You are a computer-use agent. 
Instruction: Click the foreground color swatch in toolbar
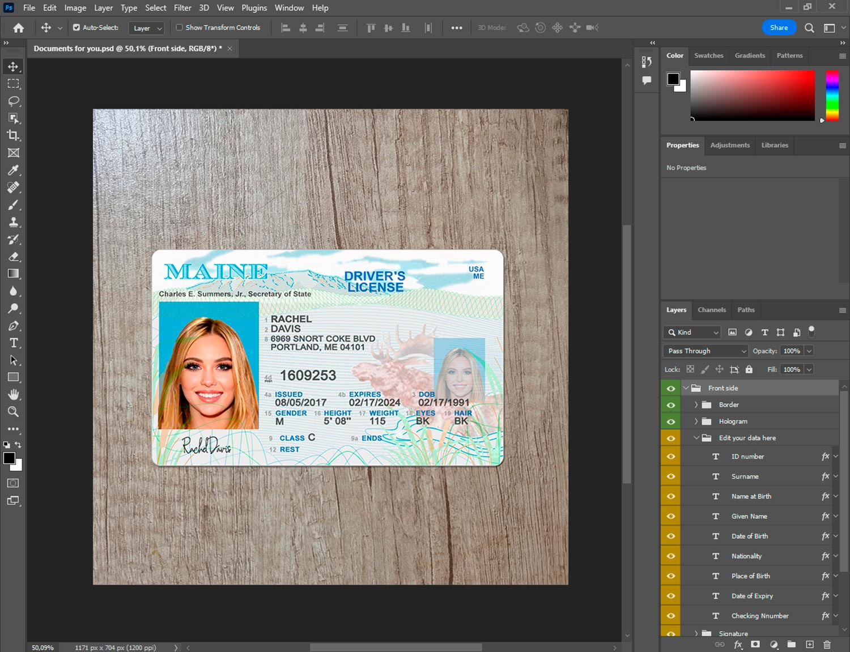tap(8, 458)
